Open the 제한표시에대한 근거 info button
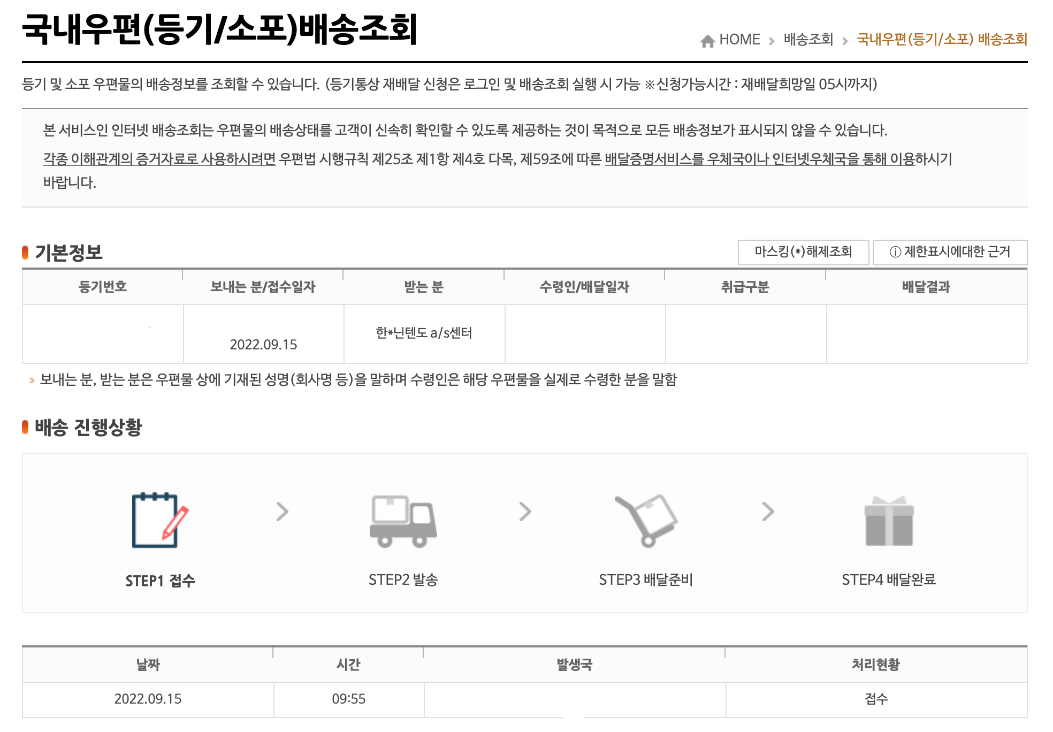1053x732 pixels. [950, 252]
